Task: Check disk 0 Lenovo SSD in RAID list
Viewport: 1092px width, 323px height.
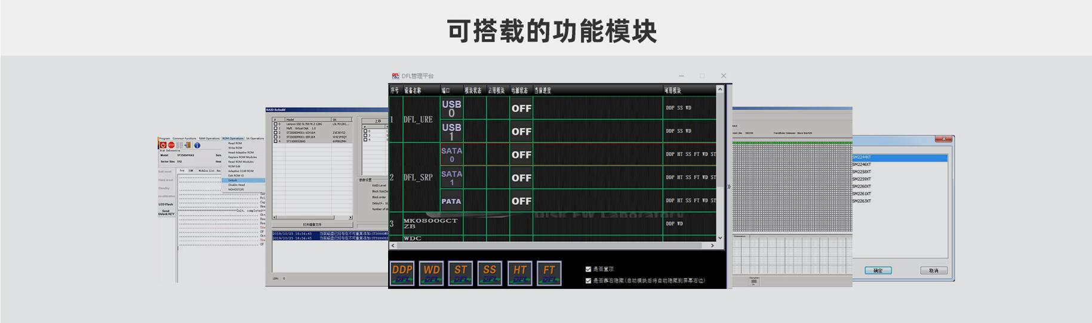Action: [x=275, y=124]
